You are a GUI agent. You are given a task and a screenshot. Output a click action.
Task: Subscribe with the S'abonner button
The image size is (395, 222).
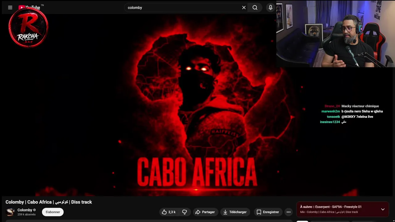[x=53, y=212]
